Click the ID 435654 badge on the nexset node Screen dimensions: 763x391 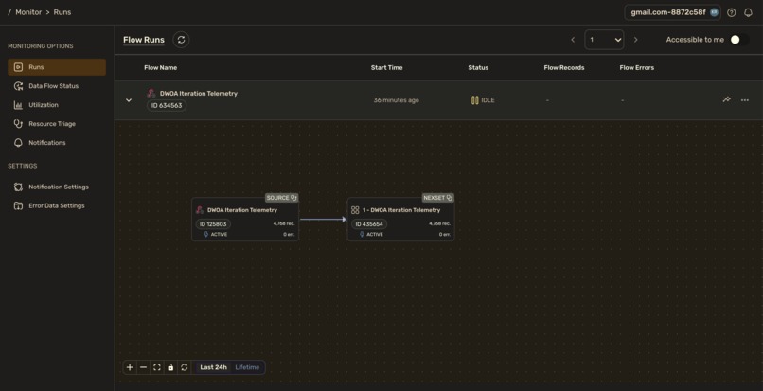369,224
